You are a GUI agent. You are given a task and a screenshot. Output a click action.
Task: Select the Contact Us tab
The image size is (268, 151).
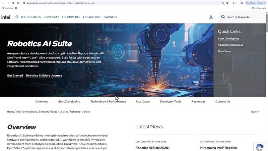tap(223, 102)
